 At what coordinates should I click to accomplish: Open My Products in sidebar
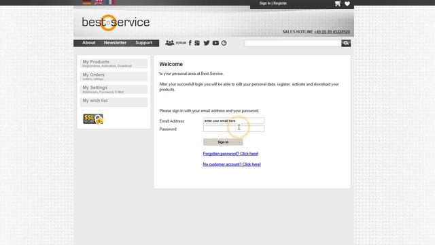point(114,63)
